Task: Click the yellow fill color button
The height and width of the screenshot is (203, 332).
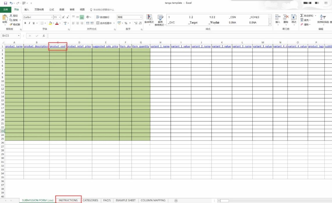Action: (x=50, y=23)
